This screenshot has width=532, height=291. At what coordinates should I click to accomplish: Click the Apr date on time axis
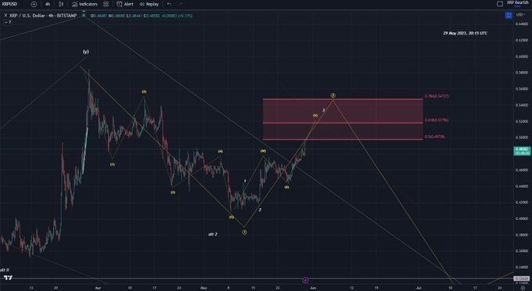tap(98, 288)
